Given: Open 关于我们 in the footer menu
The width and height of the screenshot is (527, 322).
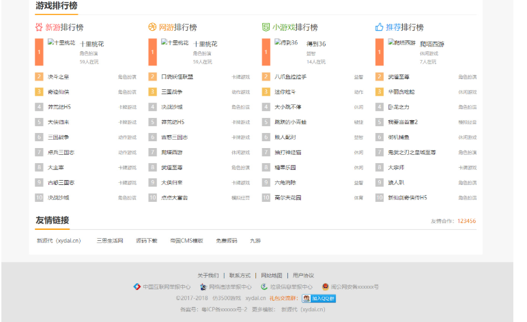Looking at the screenshot, I should pyautogui.click(x=208, y=276).
